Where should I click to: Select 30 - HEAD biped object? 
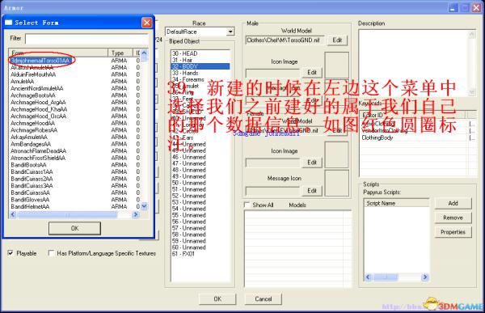click(184, 53)
